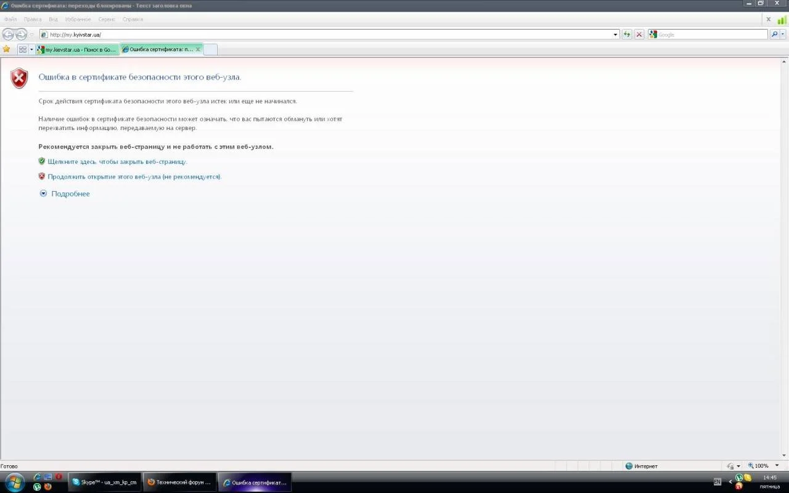Open the Сервис menu

[107, 19]
